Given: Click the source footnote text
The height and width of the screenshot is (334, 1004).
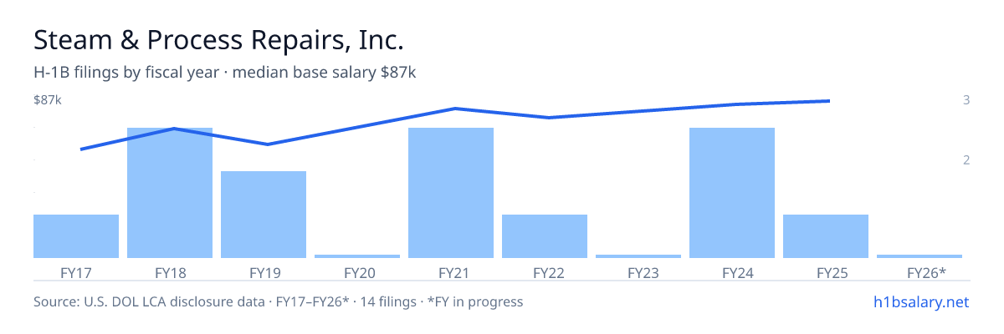Looking at the screenshot, I should click(x=278, y=301).
